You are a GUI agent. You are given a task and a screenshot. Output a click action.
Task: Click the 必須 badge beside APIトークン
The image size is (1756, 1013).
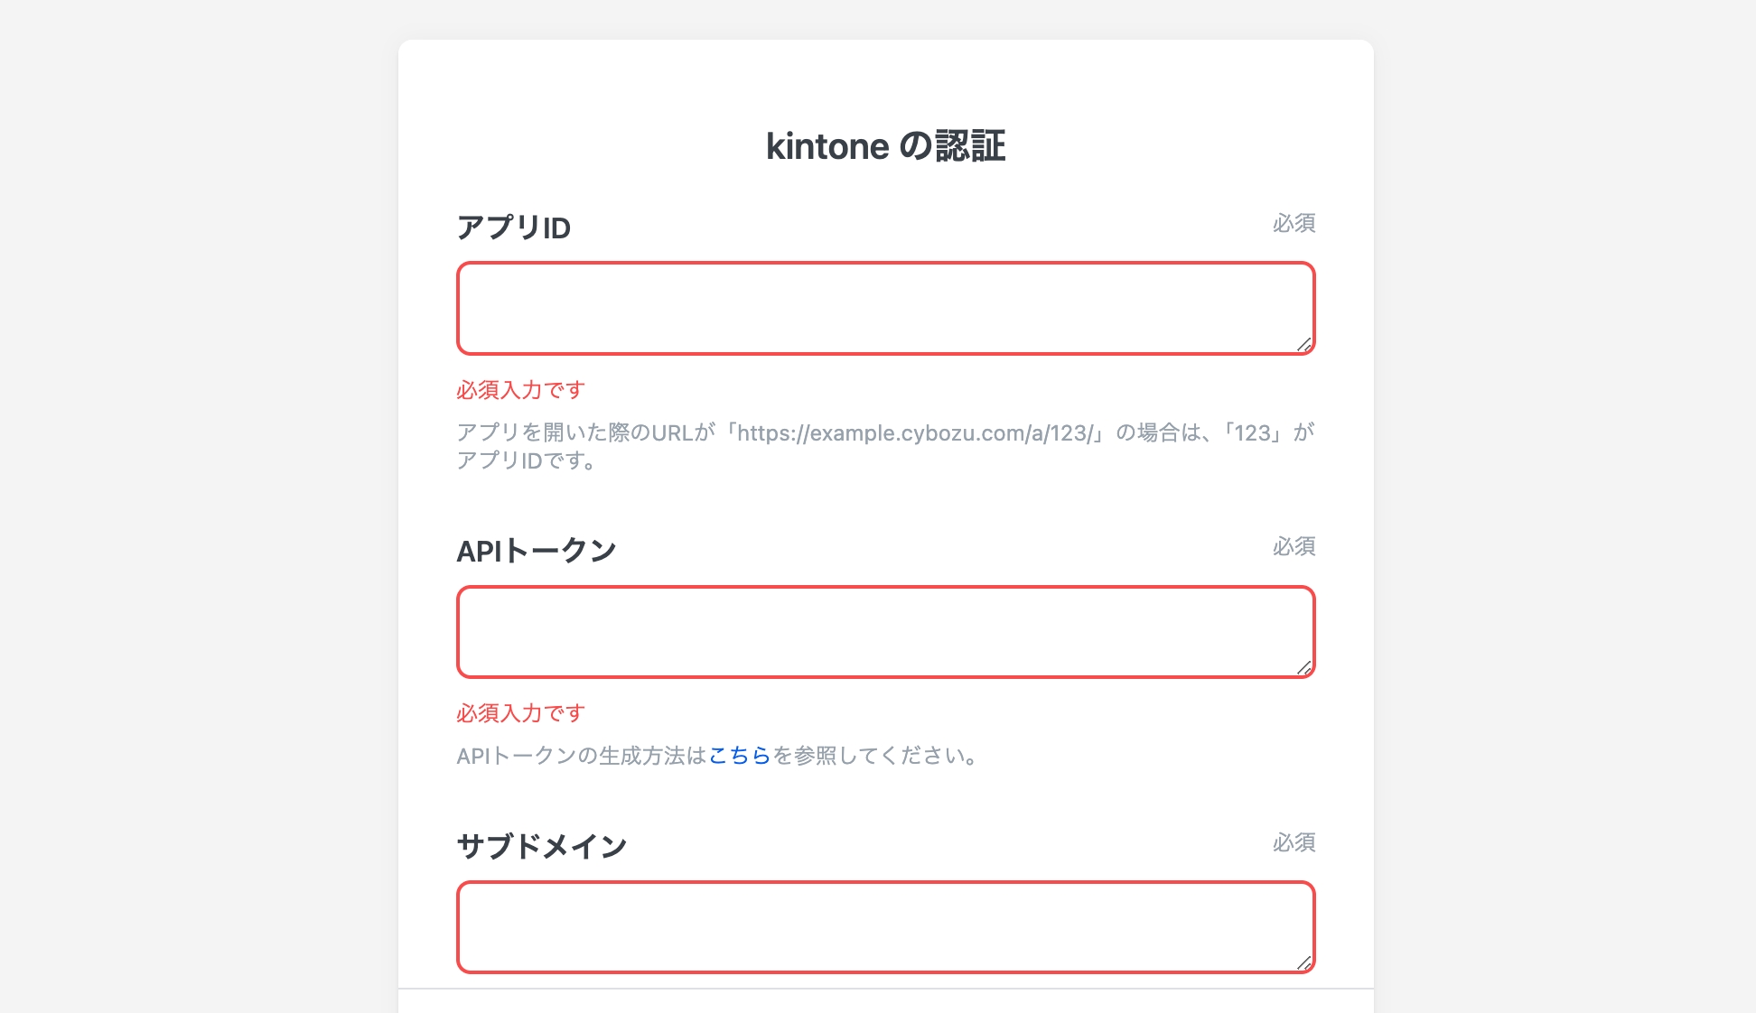(x=1294, y=546)
